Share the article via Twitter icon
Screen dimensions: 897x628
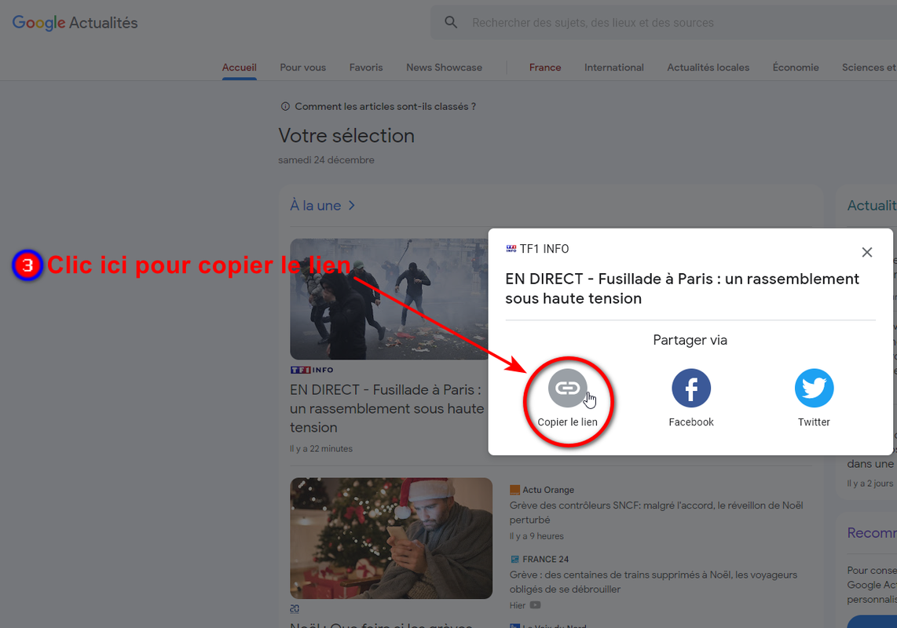pos(814,389)
